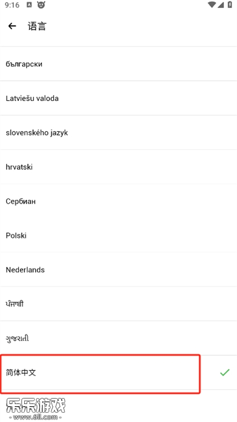Screen dimensions: 237x422
Task: Open the 乐乐游戏 watermark logo
Action: 35,409
